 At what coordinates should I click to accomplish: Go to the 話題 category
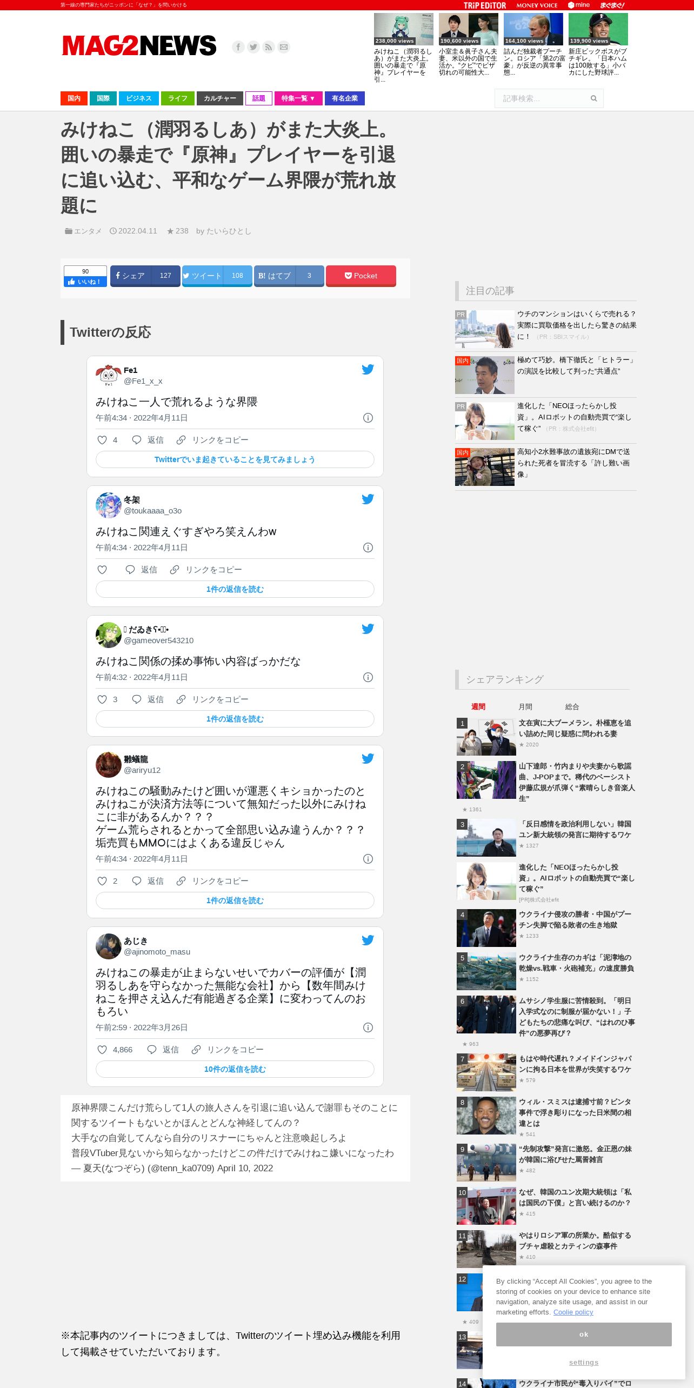259,98
